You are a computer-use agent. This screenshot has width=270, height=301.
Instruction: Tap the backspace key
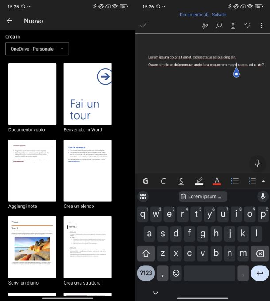pyautogui.click(x=260, y=254)
